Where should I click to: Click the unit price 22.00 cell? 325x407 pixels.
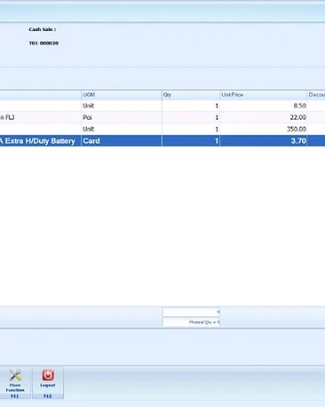click(264, 117)
